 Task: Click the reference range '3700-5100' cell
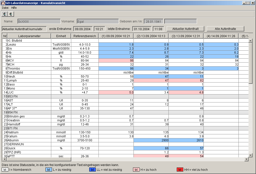(85, 140)
